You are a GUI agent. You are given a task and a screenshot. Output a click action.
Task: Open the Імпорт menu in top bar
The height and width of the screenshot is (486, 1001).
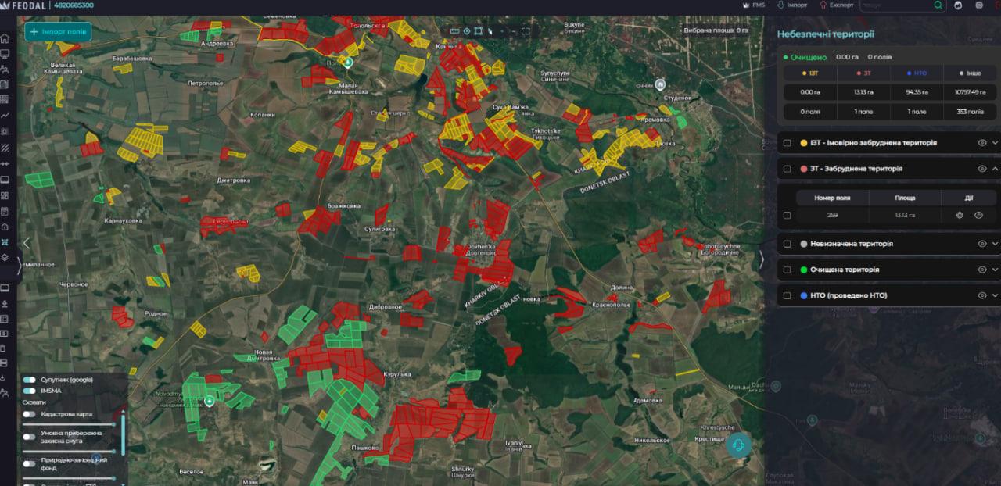point(791,5)
